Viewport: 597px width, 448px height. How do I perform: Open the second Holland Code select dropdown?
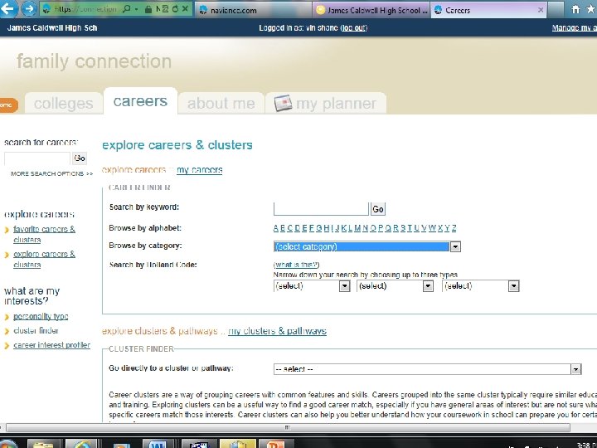point(428,286)
